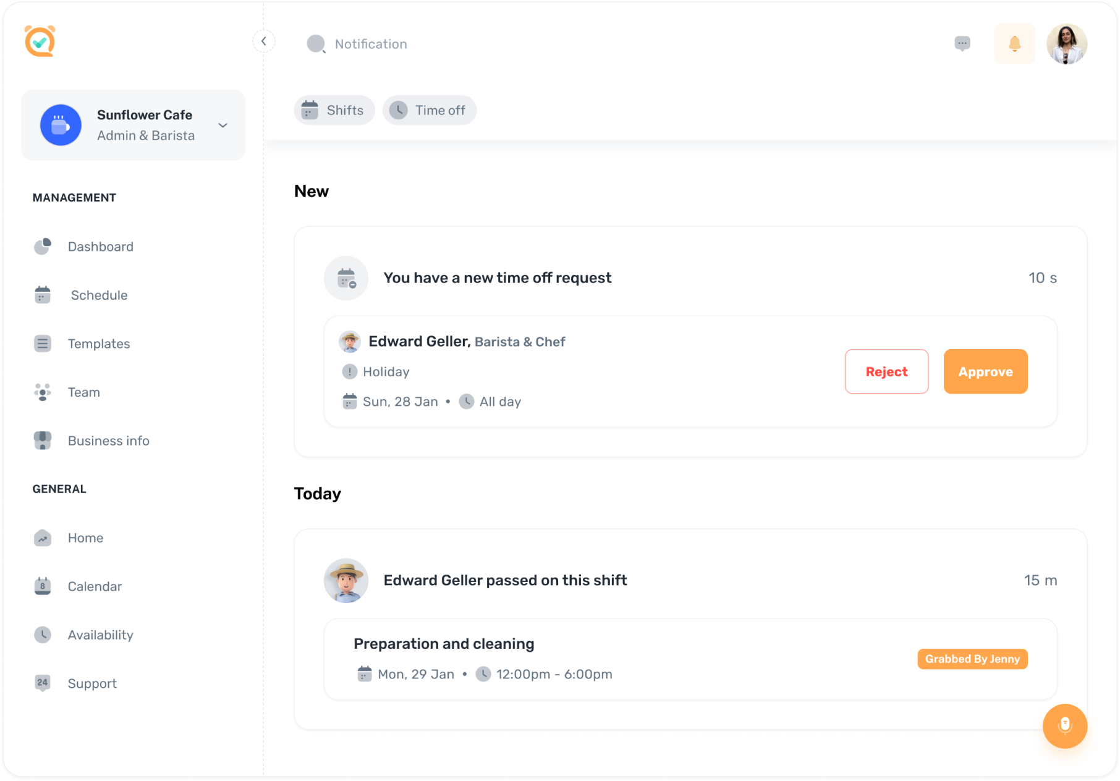Click the Team icon
Image resolution: width=1120 pixels, height=781 pixels.
point(42,392)
